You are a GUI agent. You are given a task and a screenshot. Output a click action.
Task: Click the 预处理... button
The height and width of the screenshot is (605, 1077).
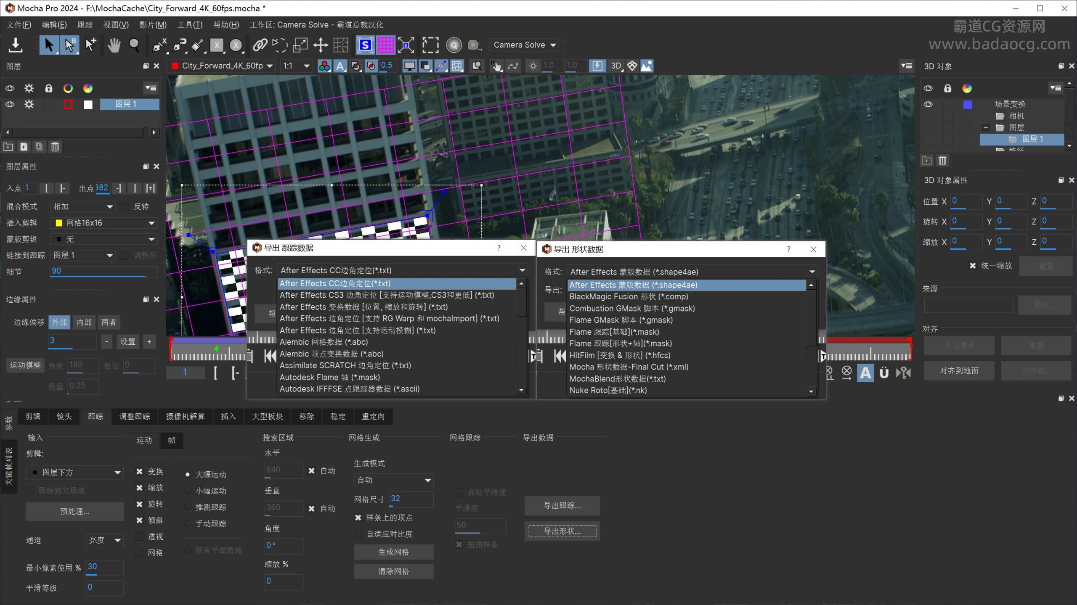click(x=74, y=512)
